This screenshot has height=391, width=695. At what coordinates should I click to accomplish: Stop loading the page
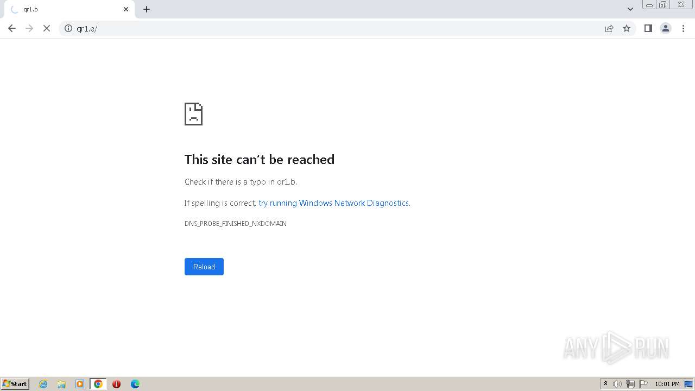click(47, 28)
